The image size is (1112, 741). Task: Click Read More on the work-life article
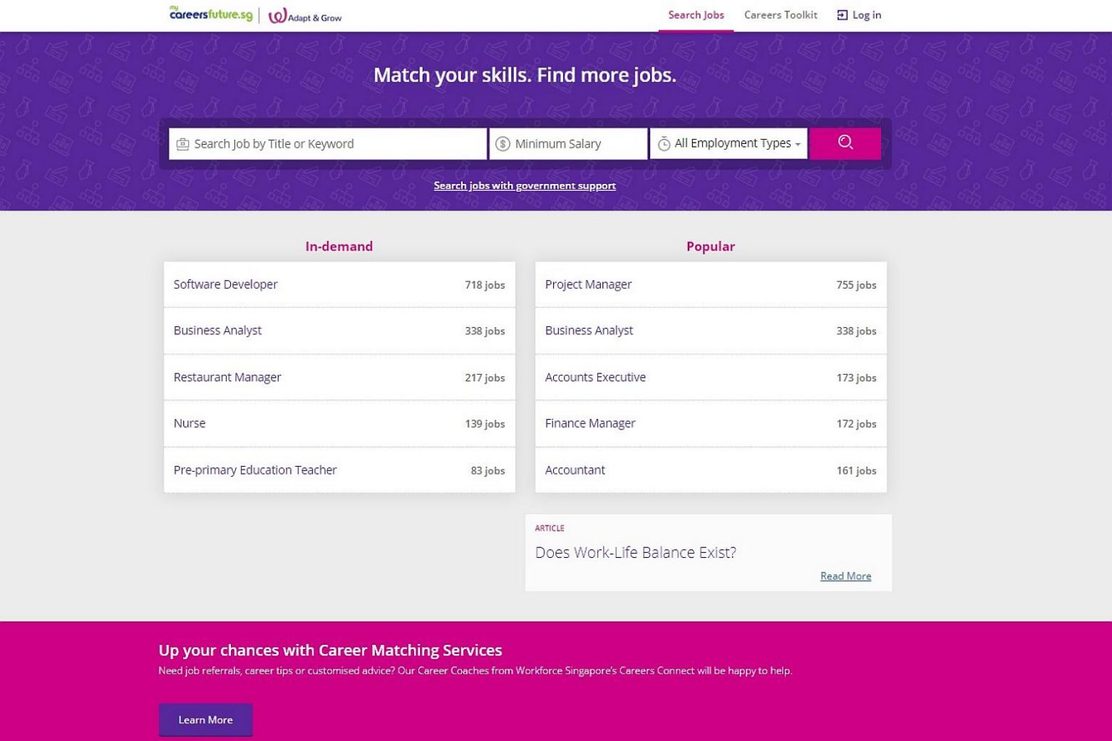click(845, 576)
